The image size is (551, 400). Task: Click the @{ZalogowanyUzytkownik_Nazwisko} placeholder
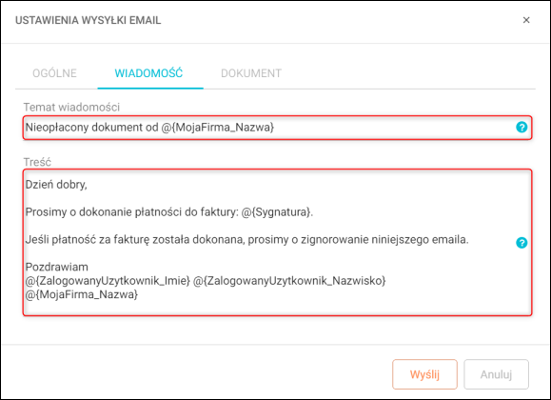point(289,281)
